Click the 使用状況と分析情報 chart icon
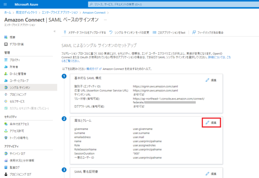The width and height of the screenshot is (259, 178). (x=6, y=161)
